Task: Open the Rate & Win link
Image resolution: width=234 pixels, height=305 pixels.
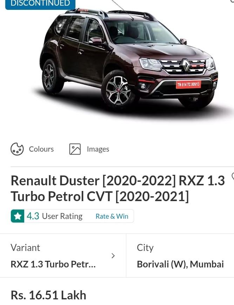Action: click(112, 216)
